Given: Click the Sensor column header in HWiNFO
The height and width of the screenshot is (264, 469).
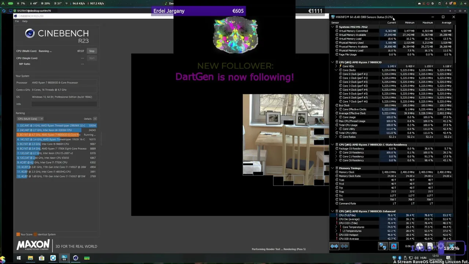Looking at the screenshot, I should point(335,23).
